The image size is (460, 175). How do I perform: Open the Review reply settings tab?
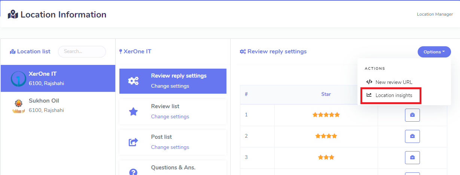[173, 81]
